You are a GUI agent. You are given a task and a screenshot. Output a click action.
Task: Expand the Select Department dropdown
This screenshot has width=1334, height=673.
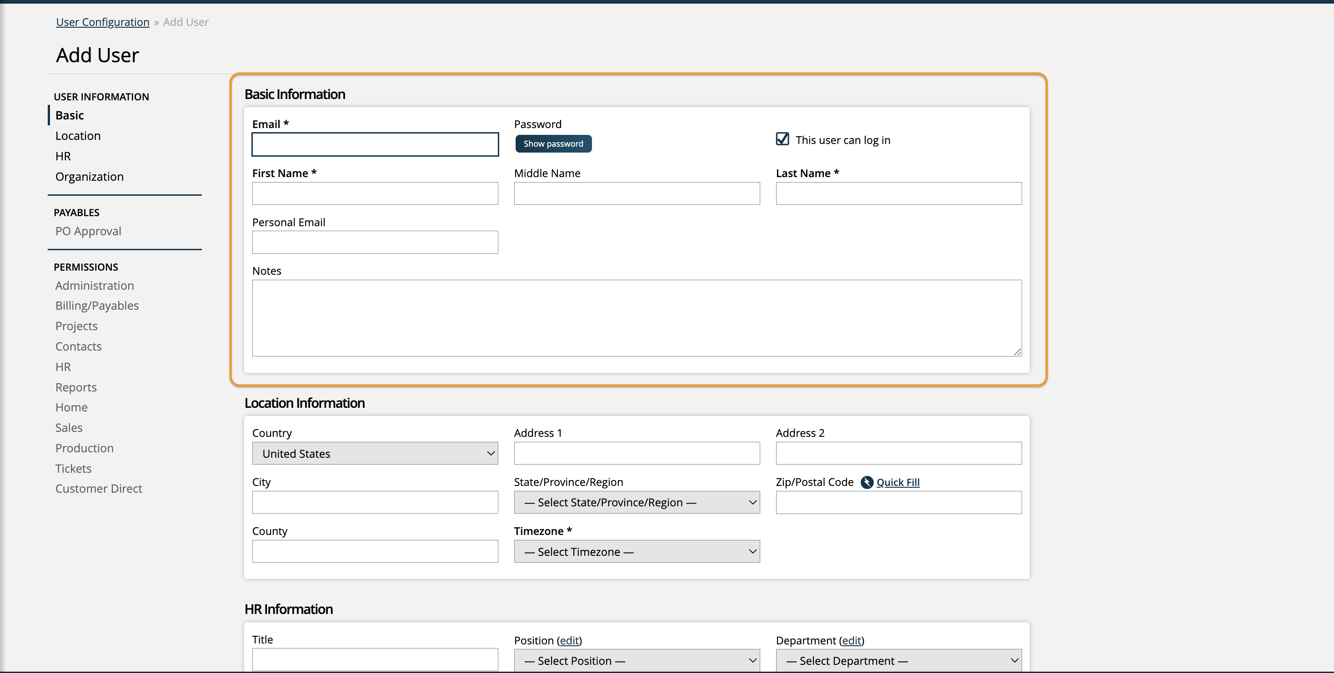click(x=898, y=661)
